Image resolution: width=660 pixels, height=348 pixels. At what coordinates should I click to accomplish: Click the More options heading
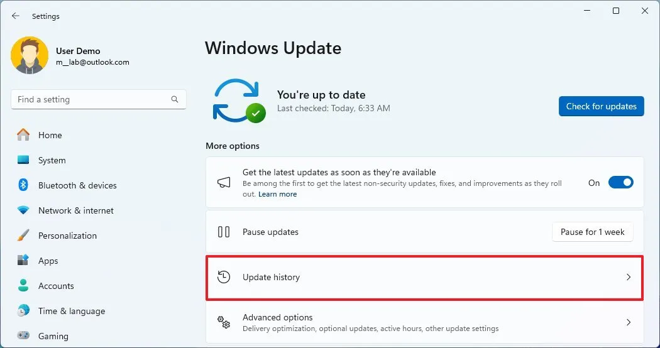[x=233, y=146]
